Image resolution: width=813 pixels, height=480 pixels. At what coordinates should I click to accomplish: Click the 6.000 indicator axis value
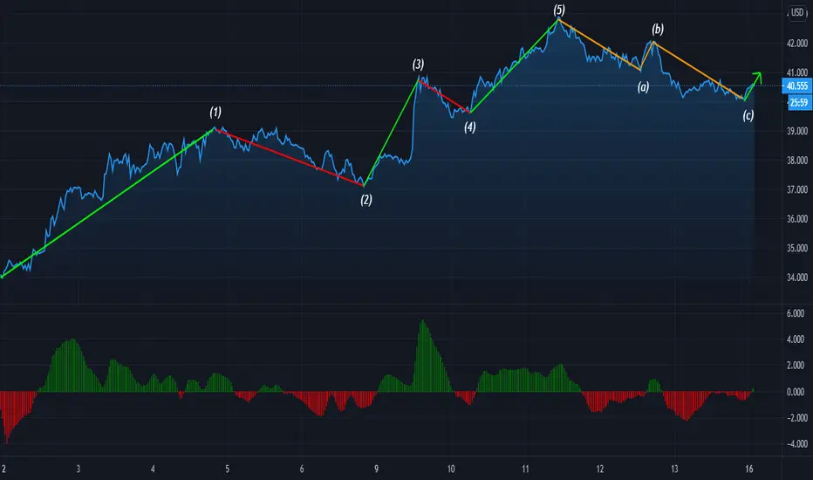[x=796, y=313]
